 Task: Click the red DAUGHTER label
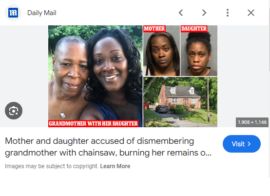click(194, 29)
